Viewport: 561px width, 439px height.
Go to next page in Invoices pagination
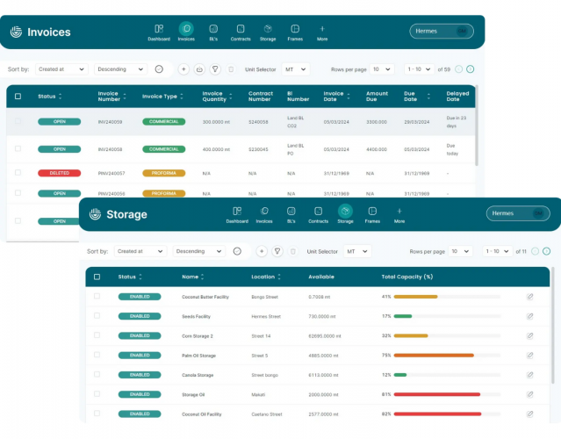point(471,69)
